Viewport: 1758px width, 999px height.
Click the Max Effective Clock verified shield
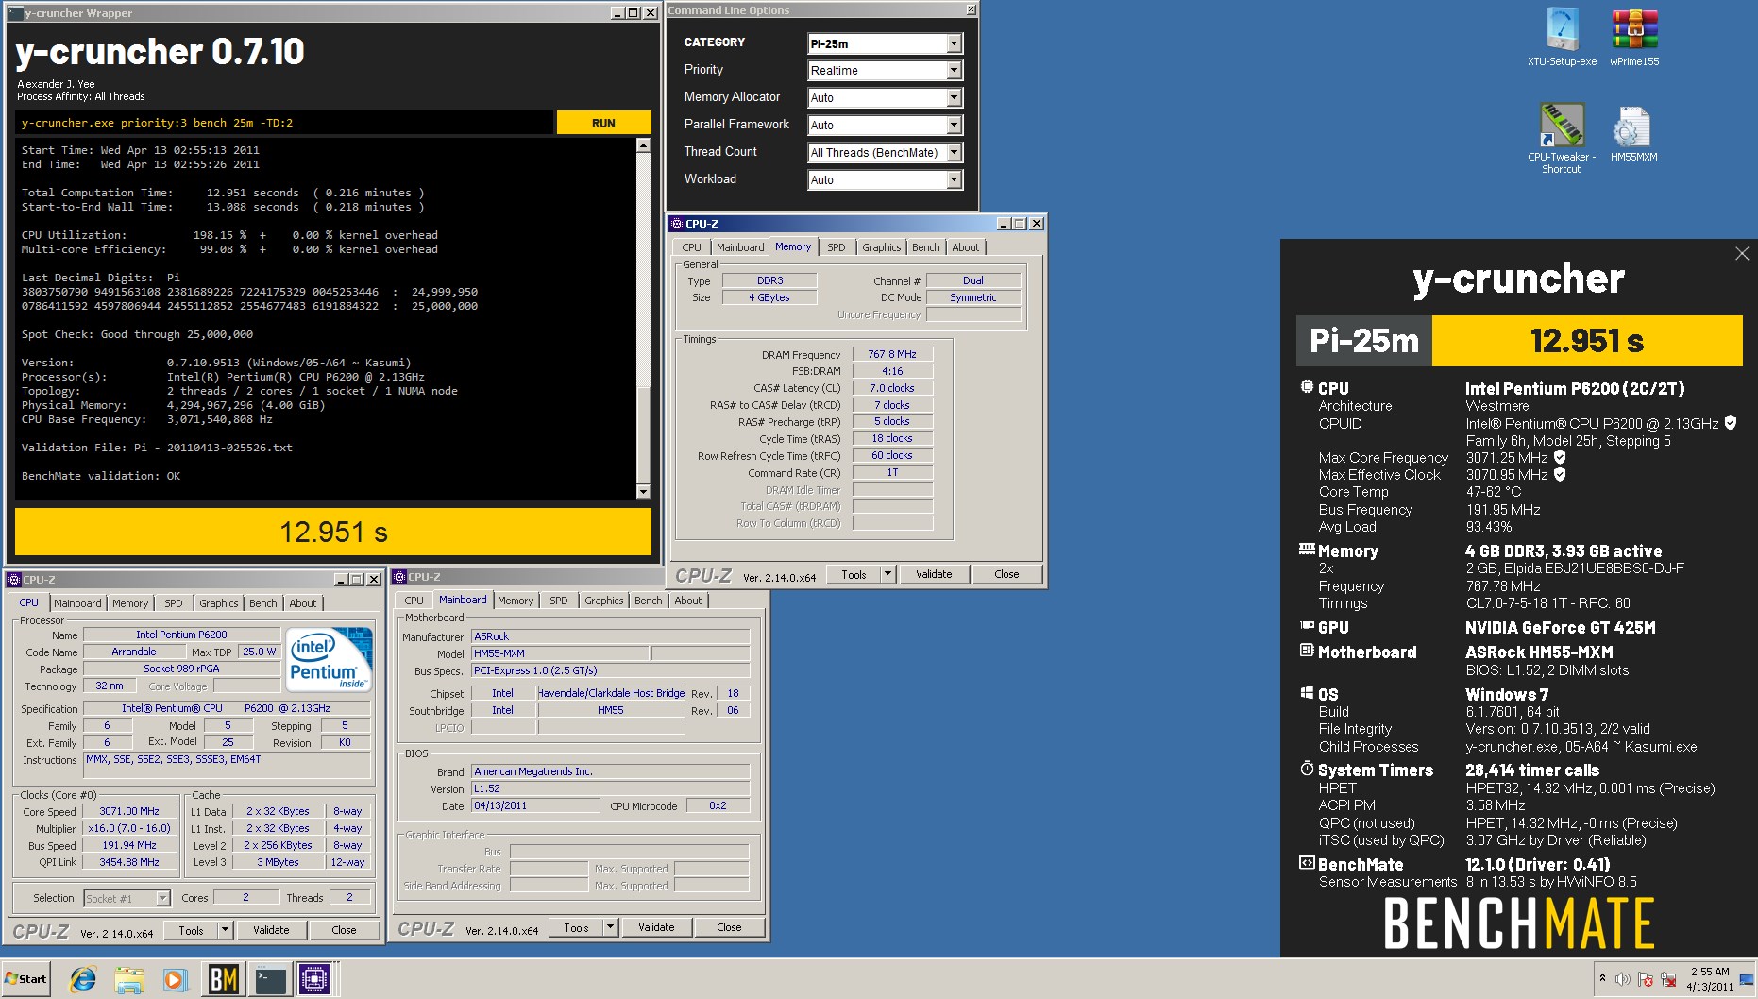tap(1560, 474)
